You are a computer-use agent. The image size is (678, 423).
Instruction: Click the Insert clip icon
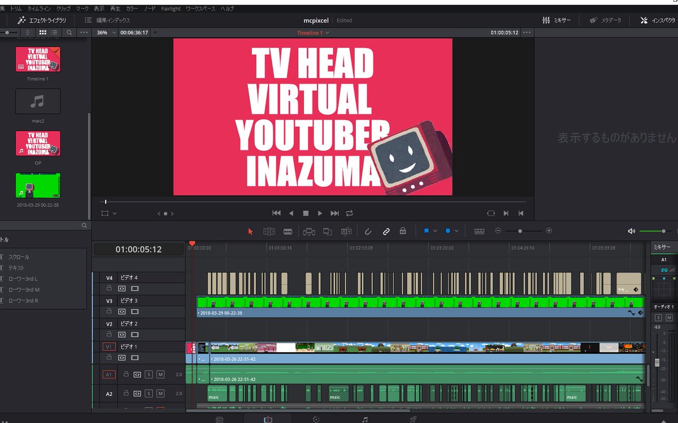[308, 231]
